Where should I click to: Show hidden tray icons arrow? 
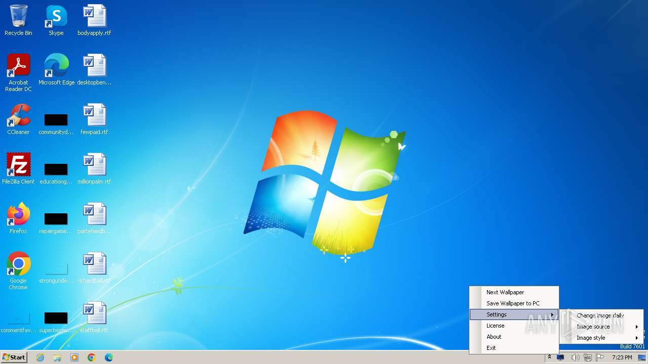coord(549,357)
